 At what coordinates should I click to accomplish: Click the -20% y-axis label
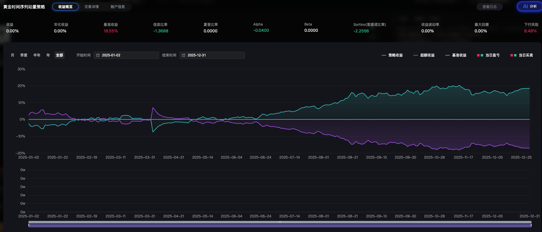[20, 153]
